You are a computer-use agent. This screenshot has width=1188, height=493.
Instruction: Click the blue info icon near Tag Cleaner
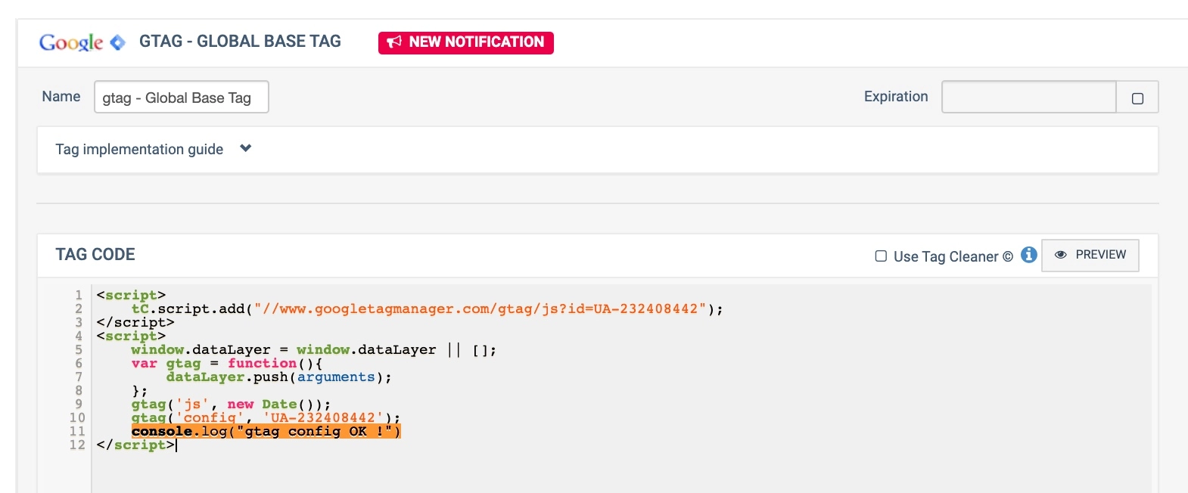tap(1028, 255)
